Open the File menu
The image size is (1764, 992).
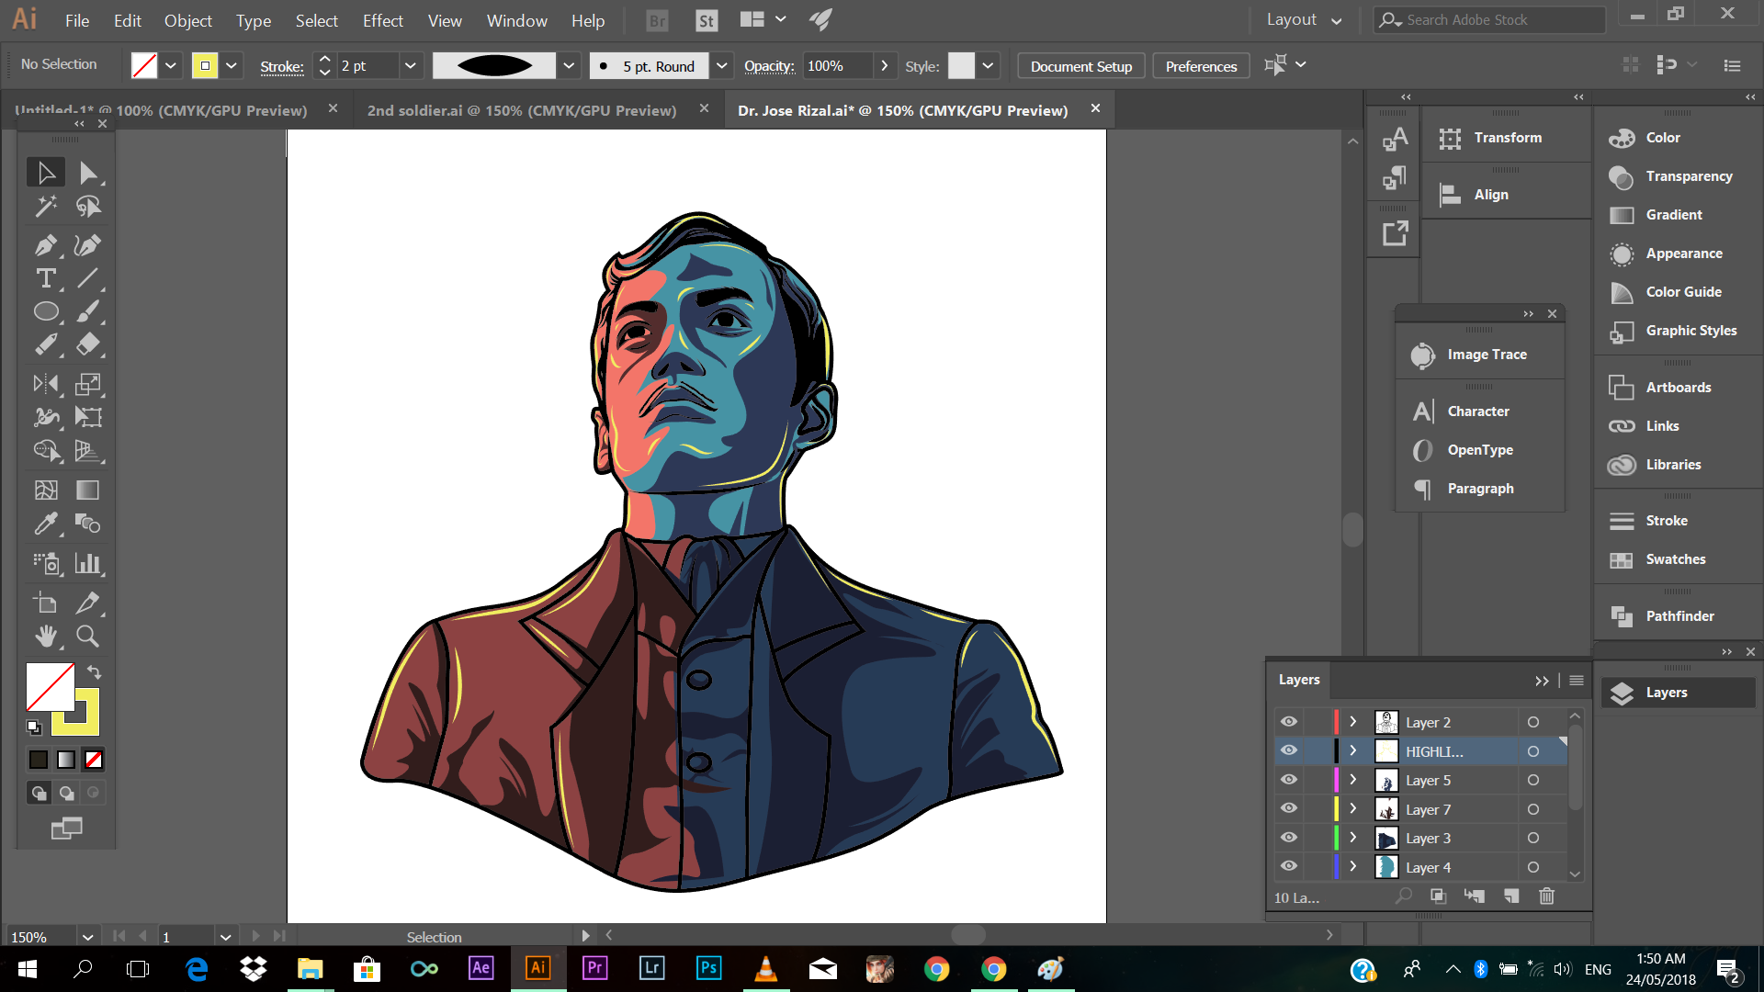(77, 20)
